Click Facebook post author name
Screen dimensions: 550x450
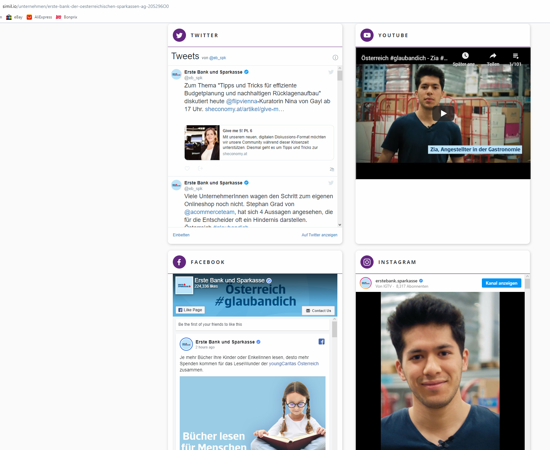tap(225, 342)
